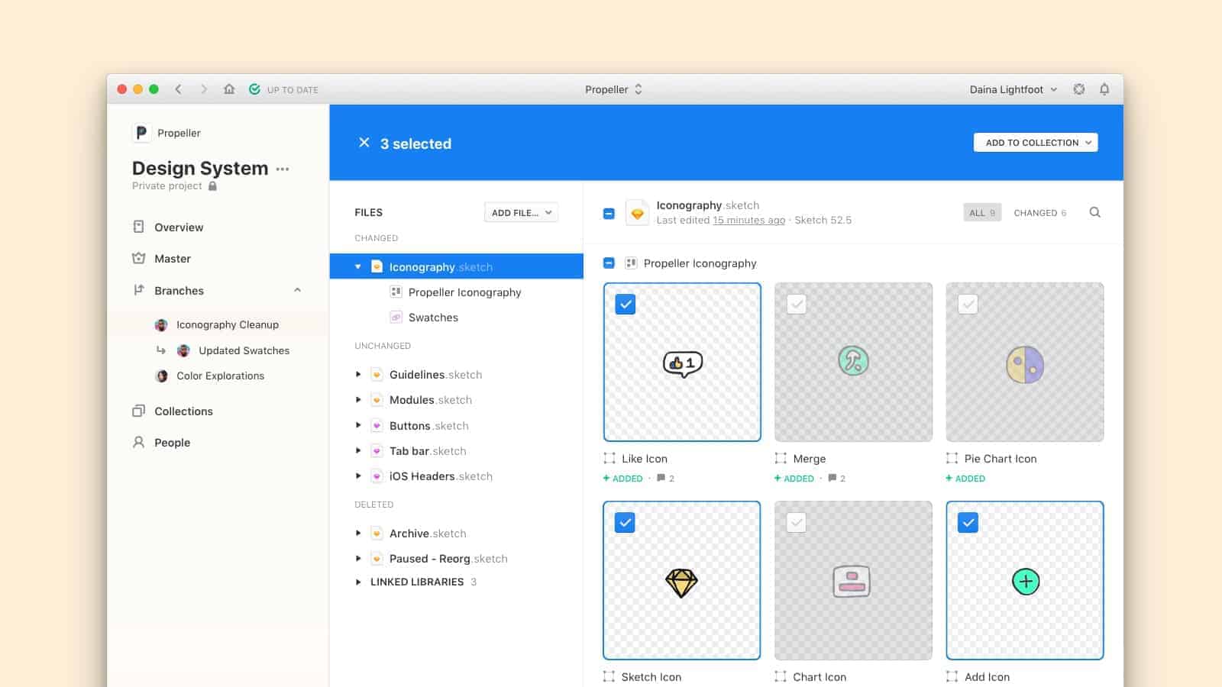This screenshot has width=1222, height=687.
Task: Toggle the Propeller Iconography page checkbox
Action: click(x=609, y=263)
